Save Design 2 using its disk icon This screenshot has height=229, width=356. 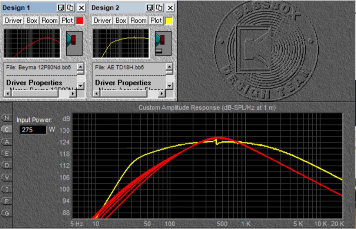click(x=150, y=8)
